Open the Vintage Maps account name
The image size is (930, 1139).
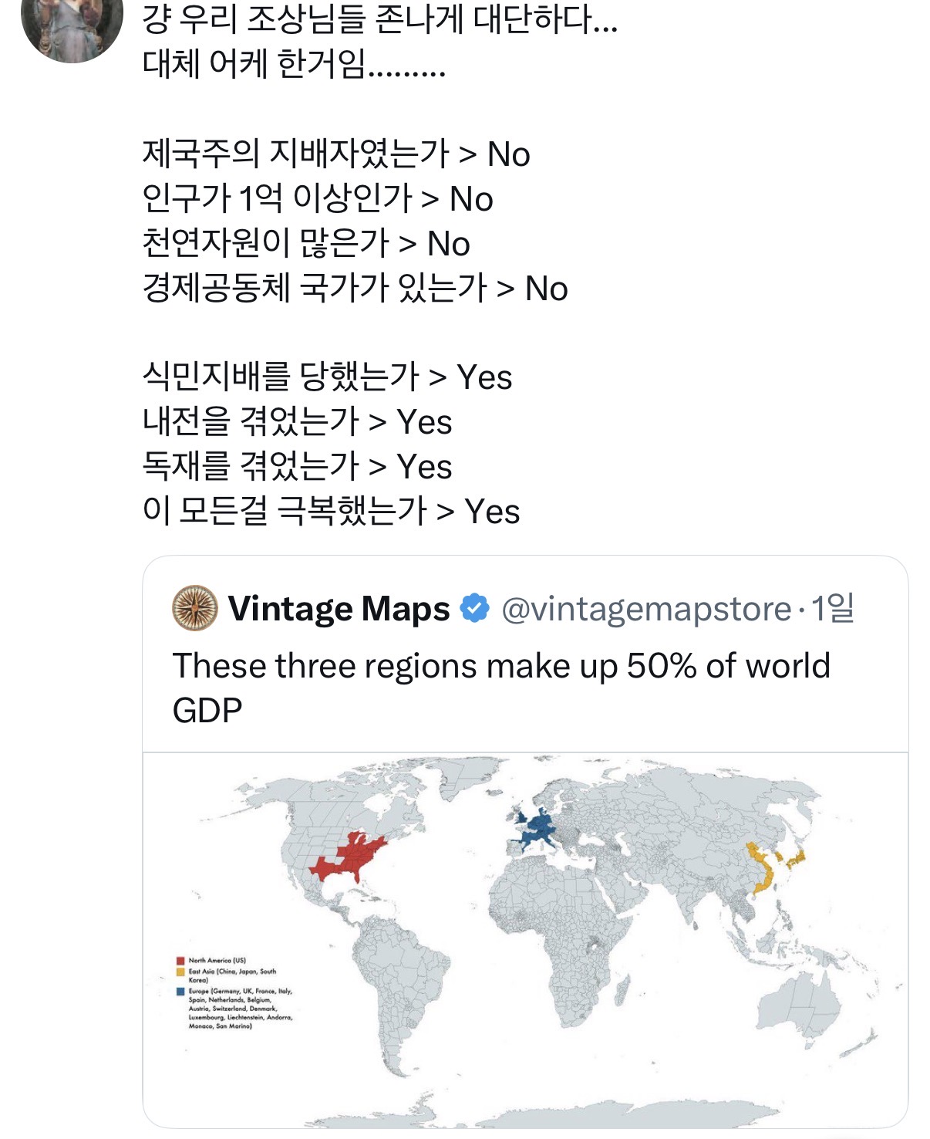(x=339, y=608)
